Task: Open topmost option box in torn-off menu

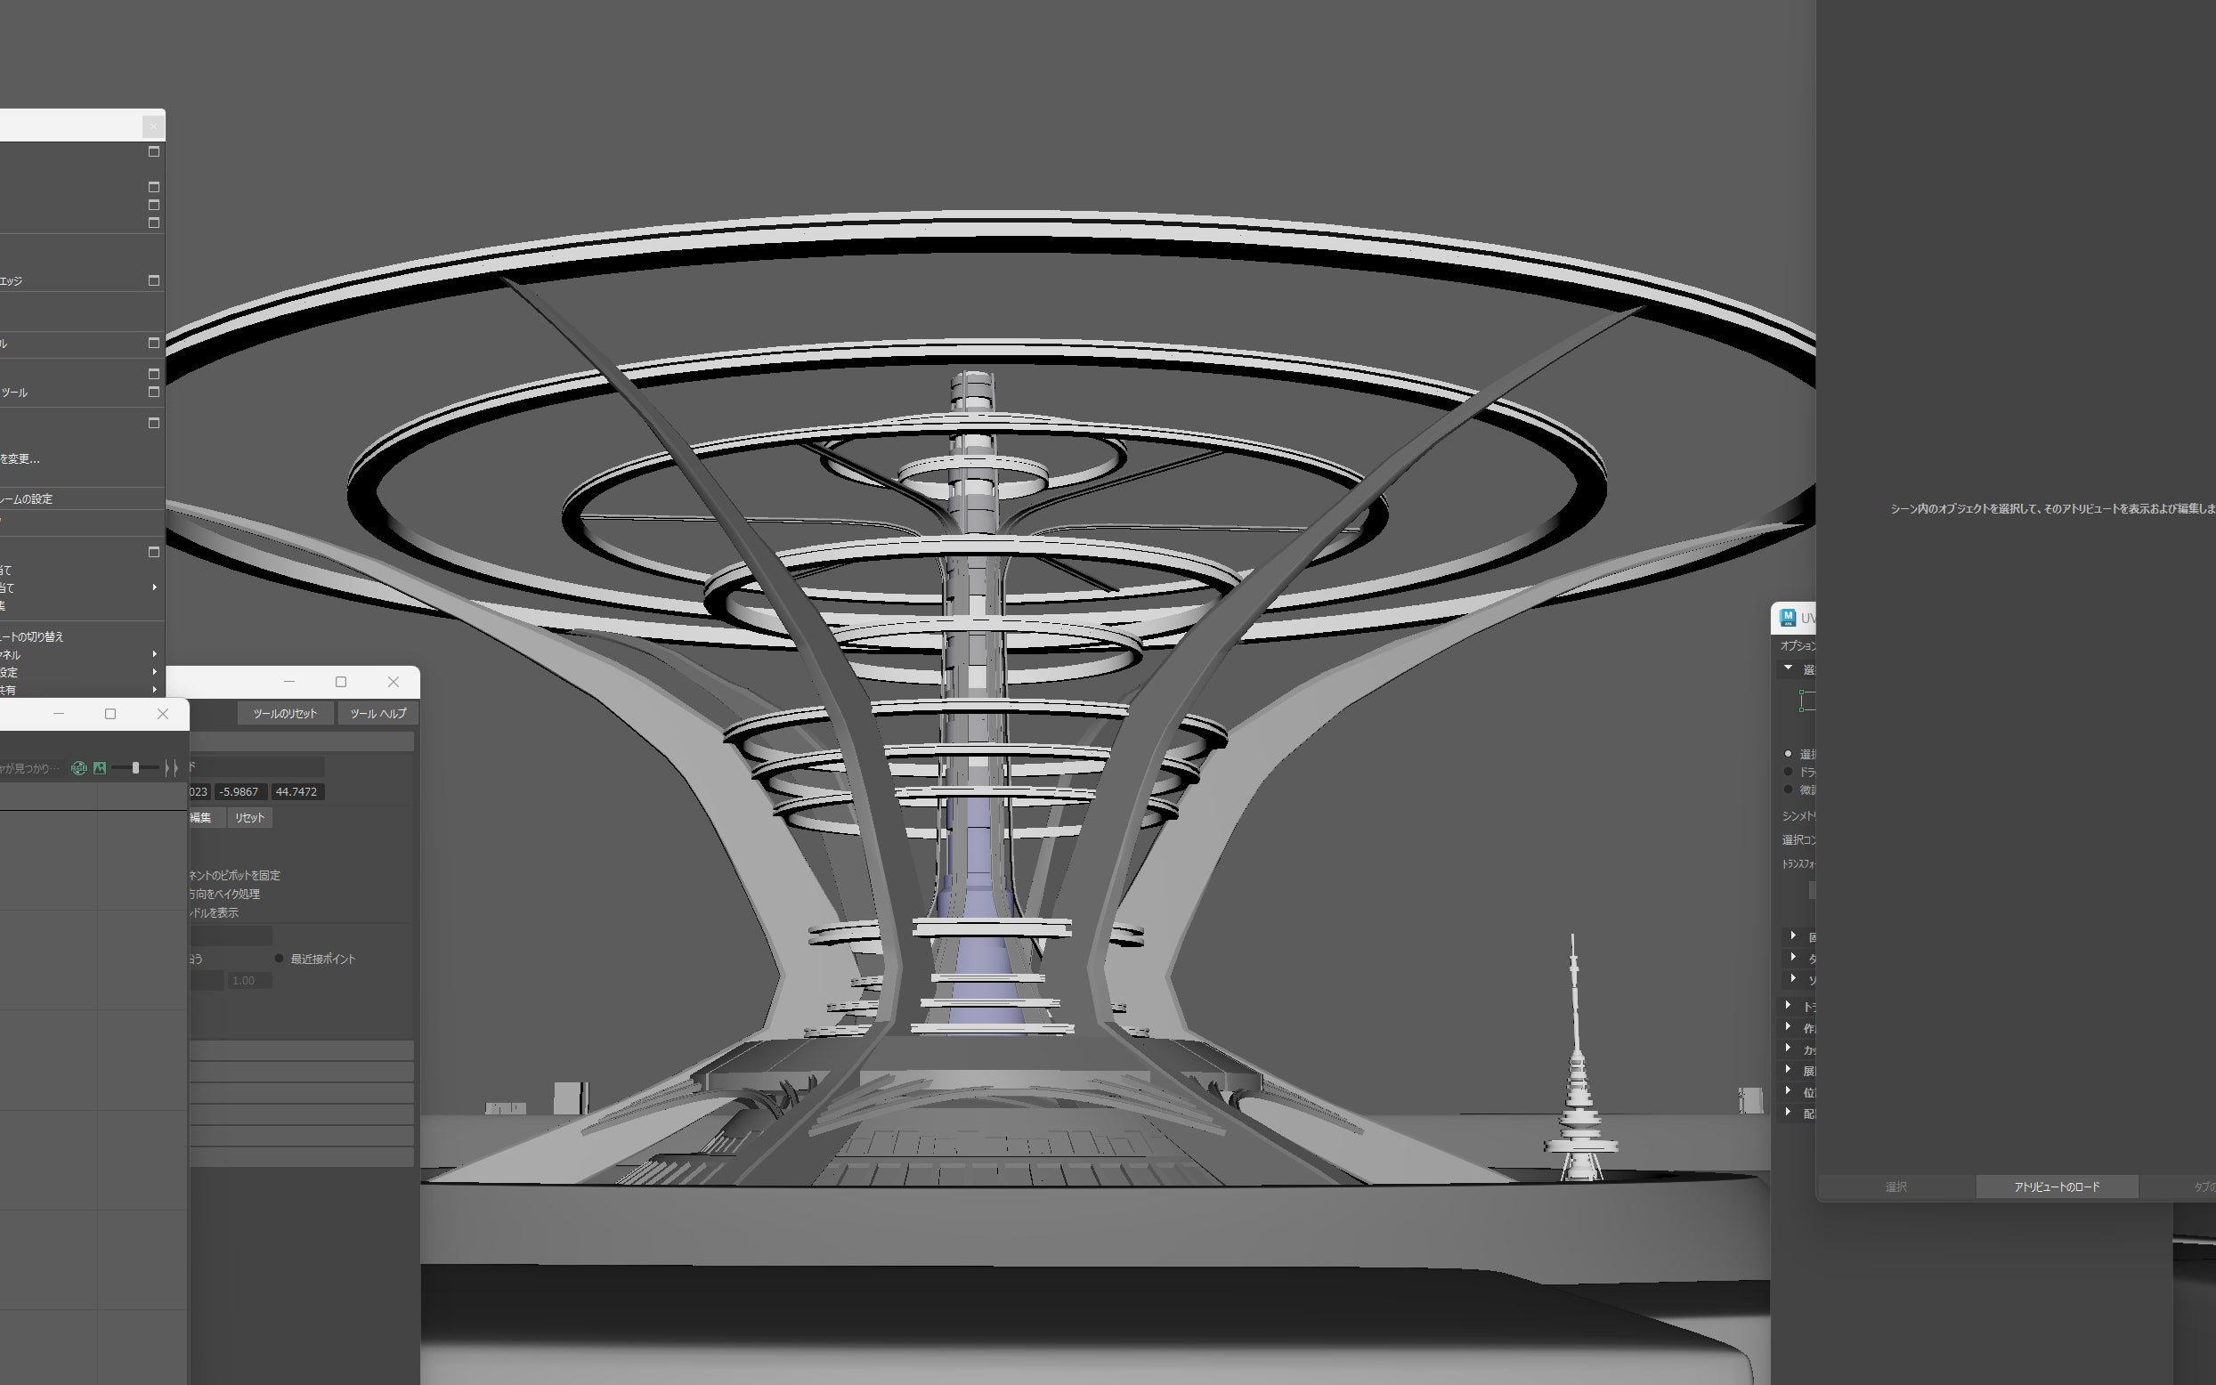Action: tap(154, 151)
